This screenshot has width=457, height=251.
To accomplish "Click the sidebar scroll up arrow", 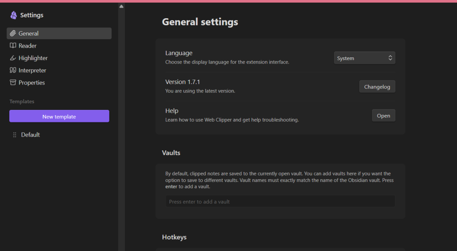I will (121, 6).
